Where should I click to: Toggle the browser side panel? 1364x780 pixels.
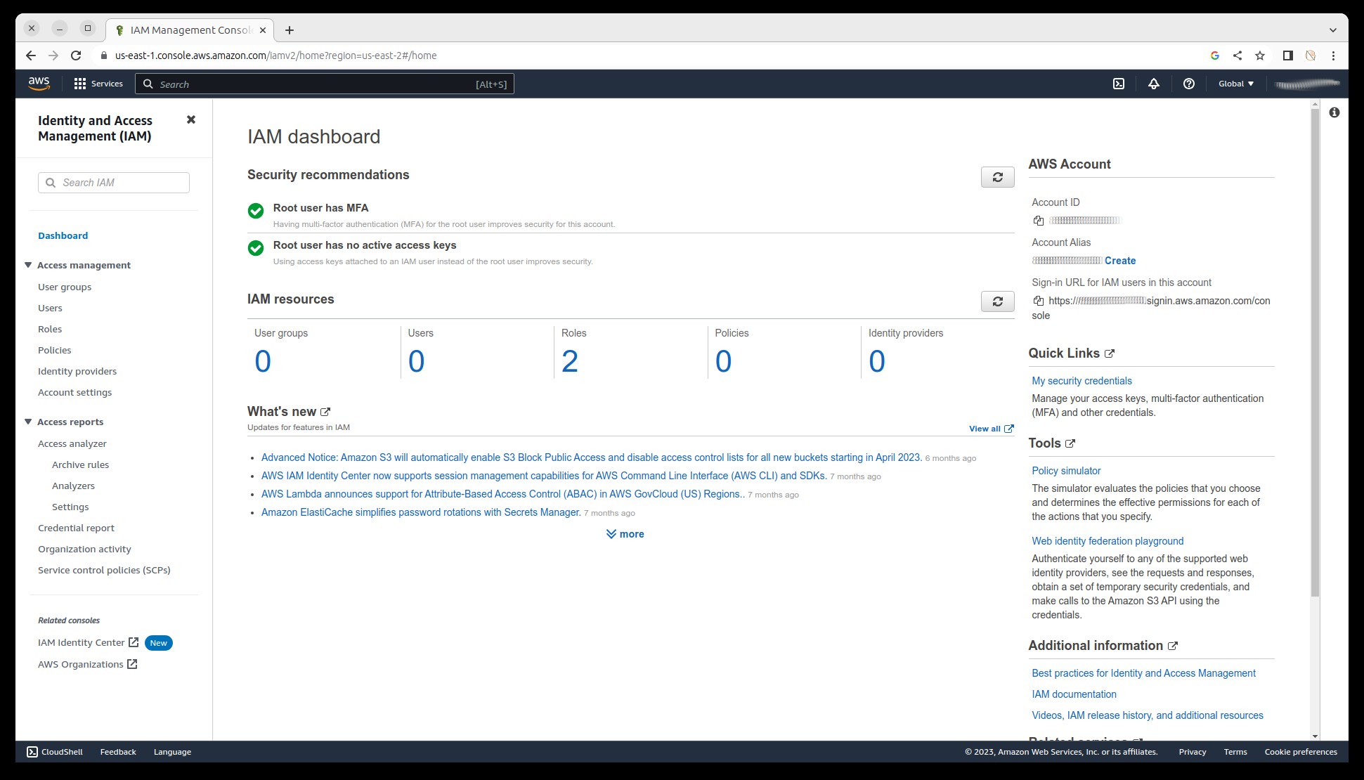click(x=1287, y=56)
